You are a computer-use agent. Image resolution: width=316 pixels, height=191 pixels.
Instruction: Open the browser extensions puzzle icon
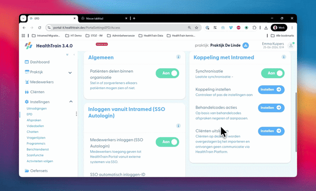pyautogui.click(x=254, y=28)
